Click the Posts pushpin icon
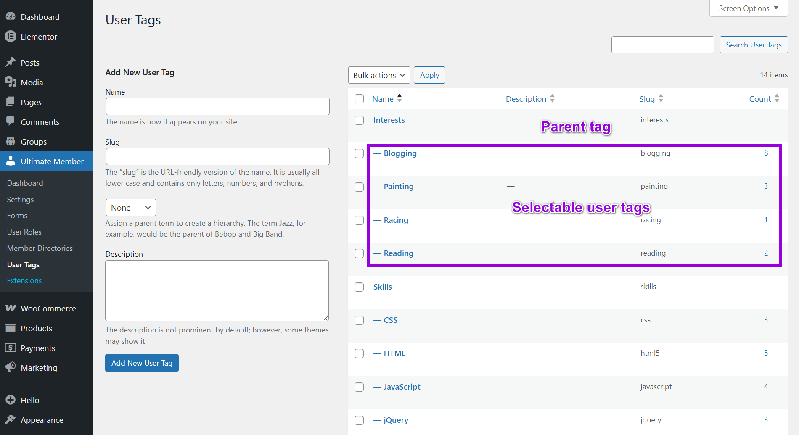799x435 pixels. [x=11, y=62]
